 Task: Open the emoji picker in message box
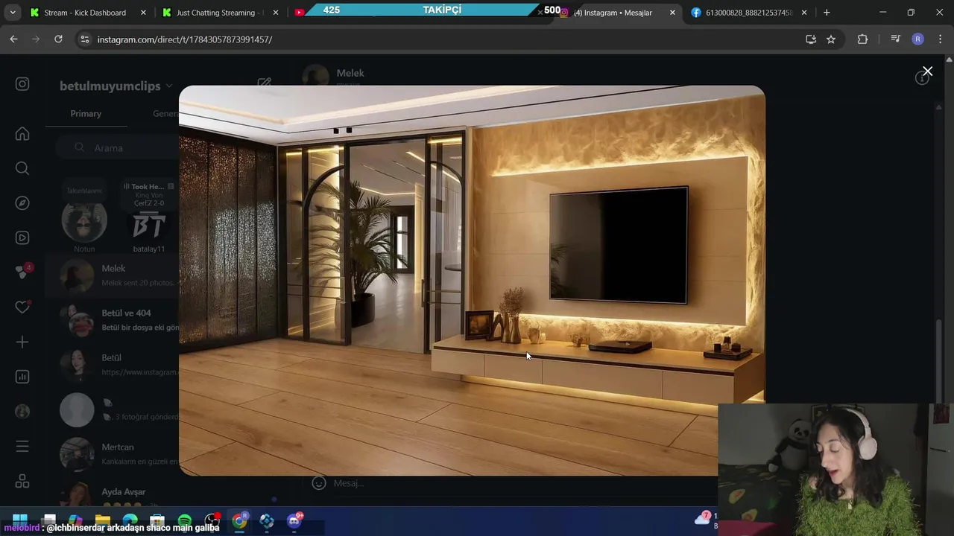319,483
